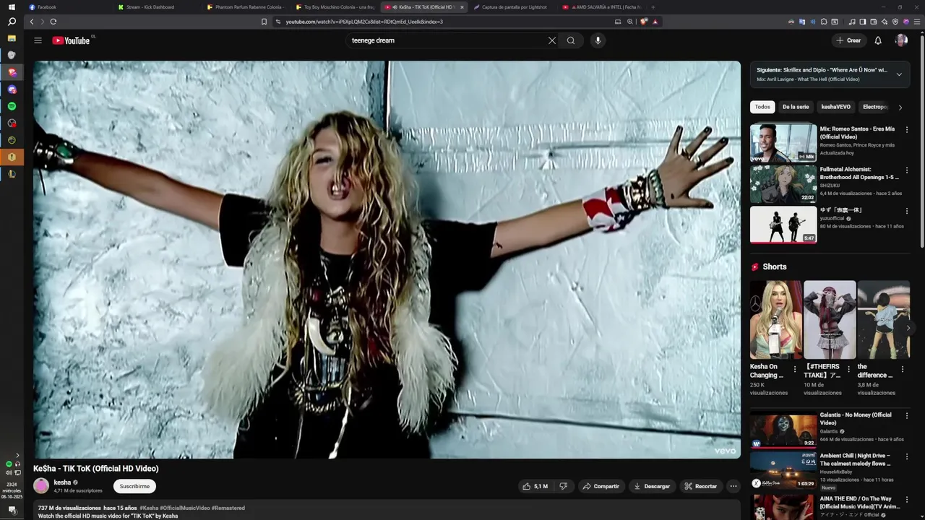
Task: Open kesha channel avatar
Action: tap(41, 485)
